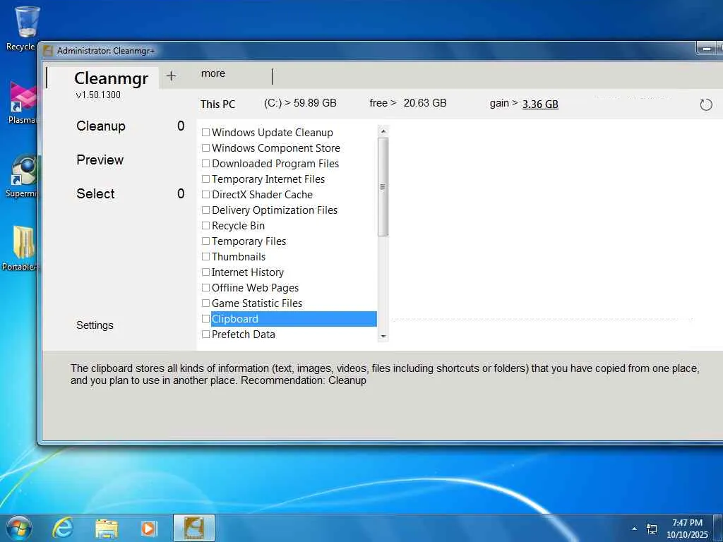This screenshot has width=723, height=542.
Task: Open the Windows Start menu
Action: tap(19, 528)
